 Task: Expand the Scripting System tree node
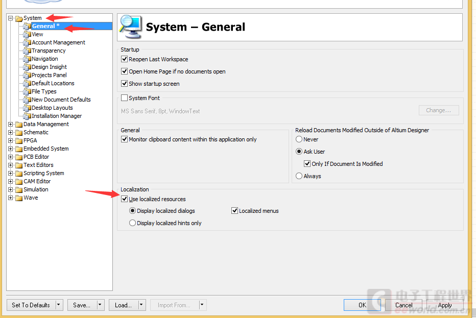11,174
